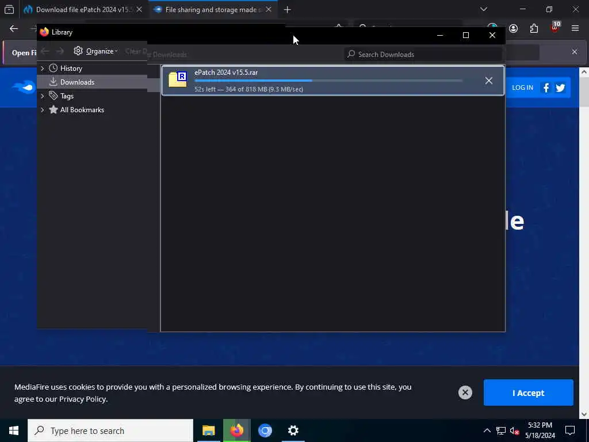
Task: Click the network tray icon
Action: [501, 430]
